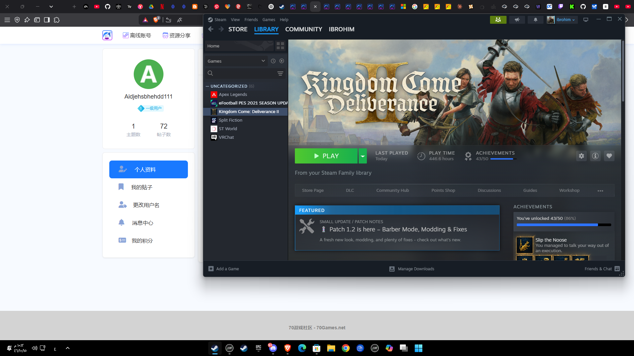Click the translate page icon in browser

pos(180,20)
